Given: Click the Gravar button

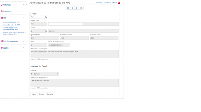Looking at the screenshot, I should coord(41,94).
